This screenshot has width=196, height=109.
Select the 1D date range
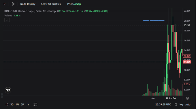(7, 104)
